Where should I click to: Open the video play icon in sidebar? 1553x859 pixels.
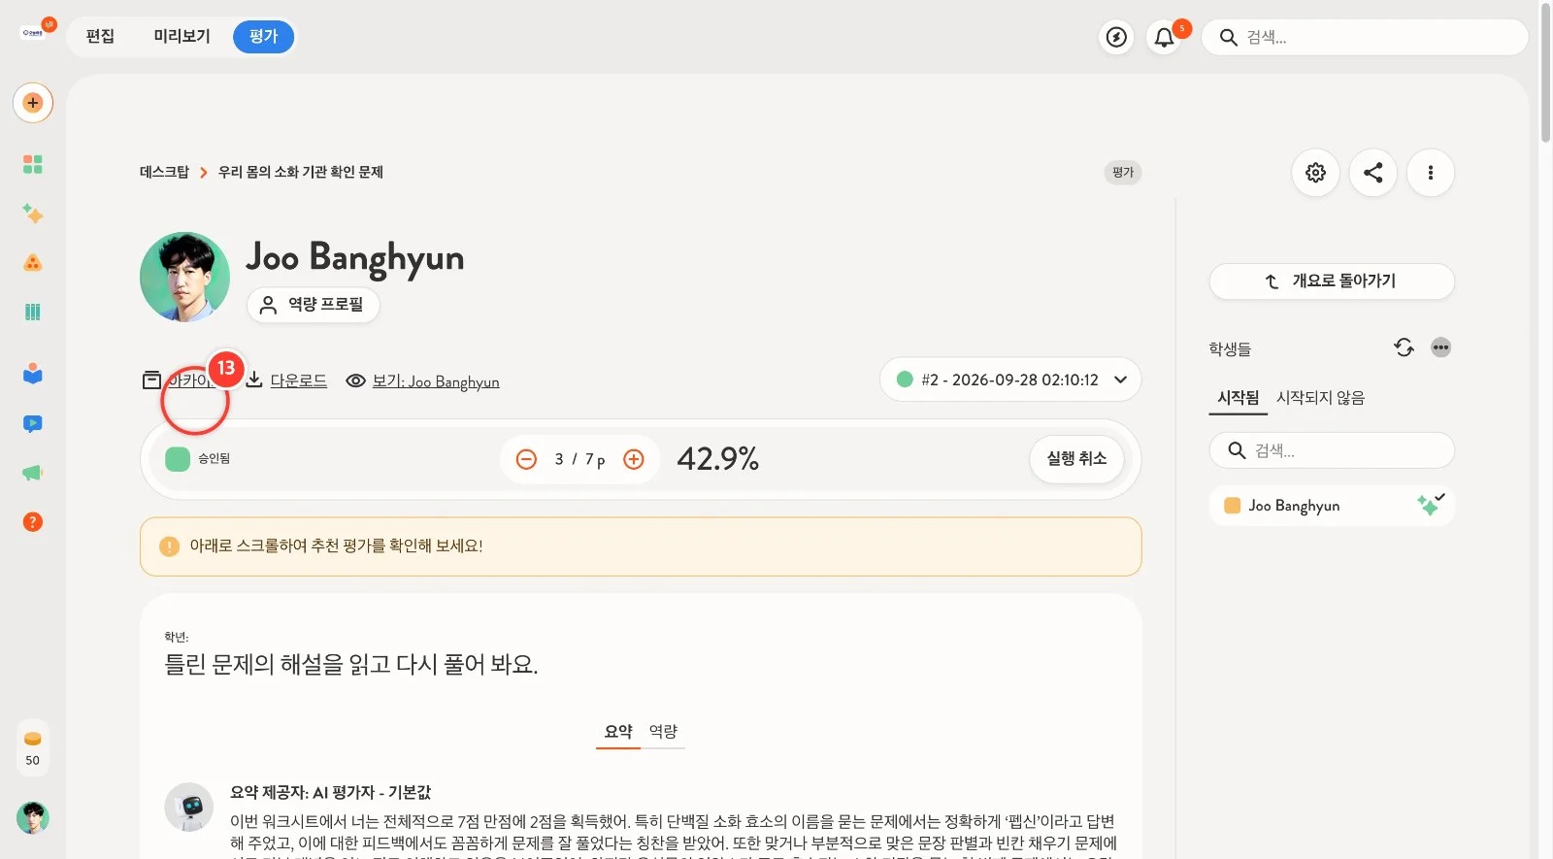[33, 423]
